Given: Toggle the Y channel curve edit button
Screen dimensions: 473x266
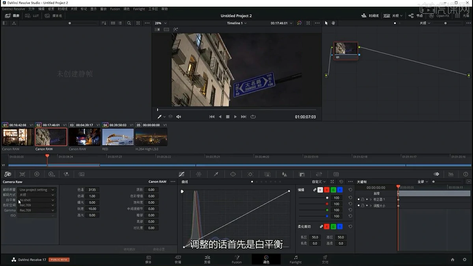Looking at the screenshot, I should [x=320, y=190].
